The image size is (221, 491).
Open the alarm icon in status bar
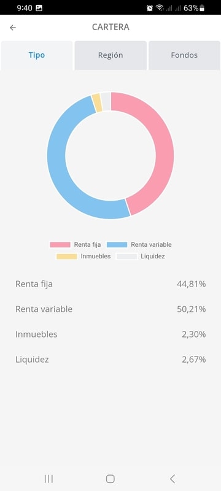(150, 8)
